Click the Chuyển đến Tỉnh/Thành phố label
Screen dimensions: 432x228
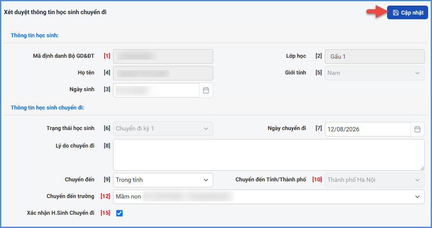[271, 180]
